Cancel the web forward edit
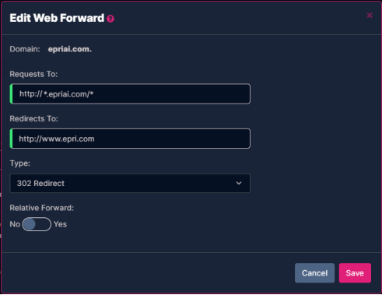Screen dimensions: 382x295 tap(314, 273)
